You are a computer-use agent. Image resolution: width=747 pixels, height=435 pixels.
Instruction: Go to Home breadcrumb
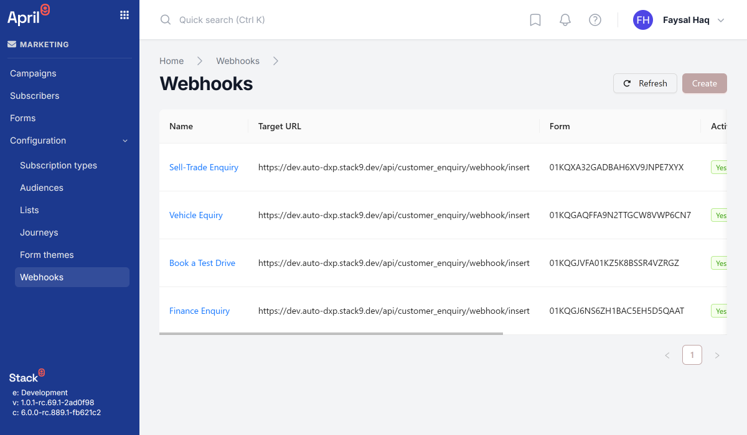pos(171,61)
